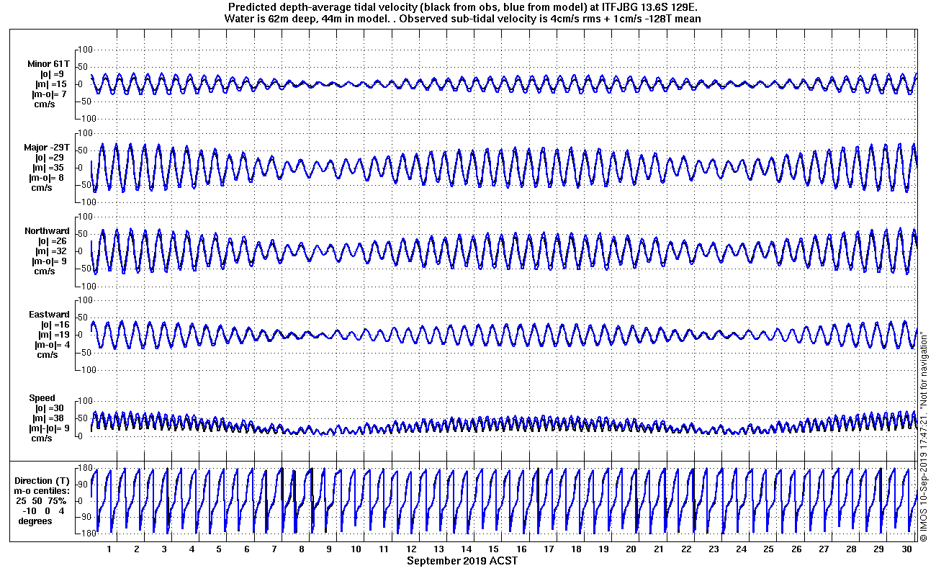This screenshot has width=936, height=576.
Task: Click day 20 on the date axis
Action: (631, 549)
